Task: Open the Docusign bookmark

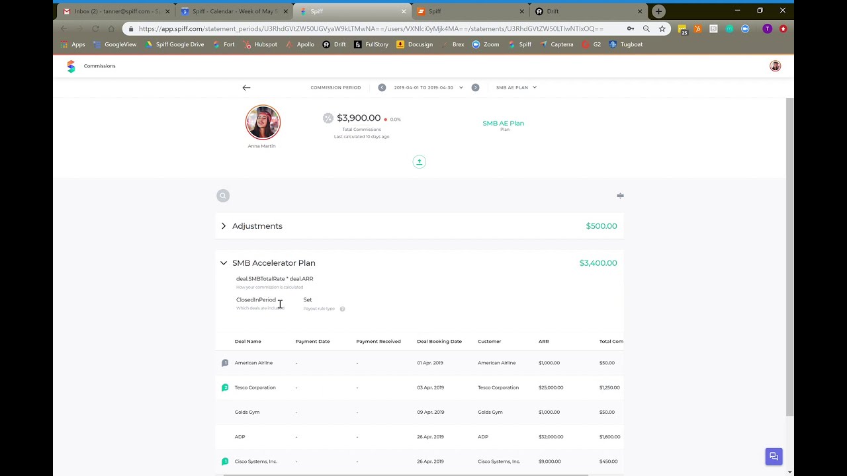Action: (x=414, y=44)
